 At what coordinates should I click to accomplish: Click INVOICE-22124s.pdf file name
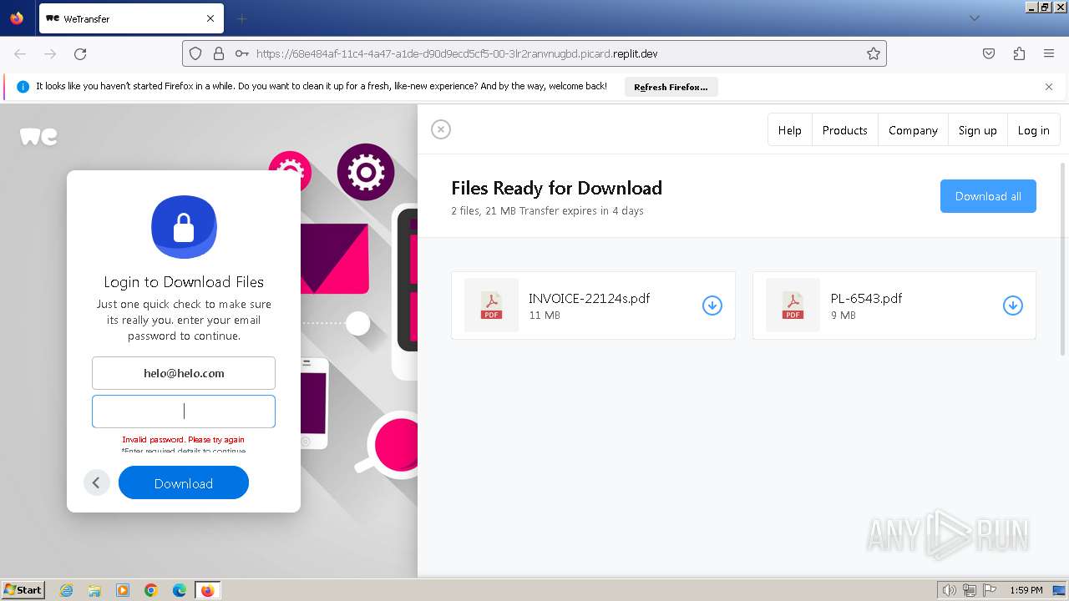tap(590, 298)
